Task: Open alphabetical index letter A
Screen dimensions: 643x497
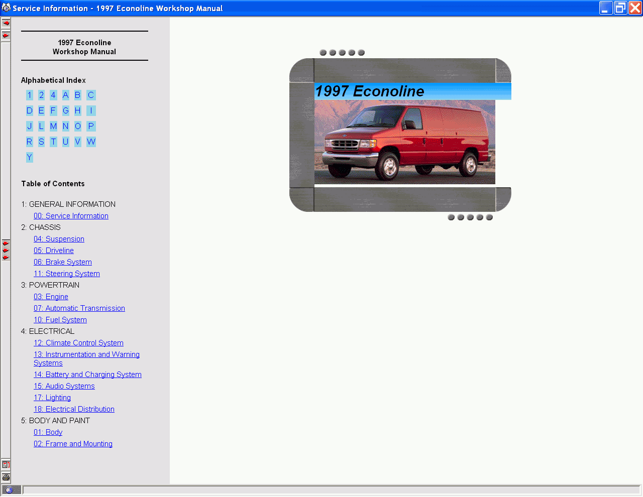Action: tap(65, 95)
